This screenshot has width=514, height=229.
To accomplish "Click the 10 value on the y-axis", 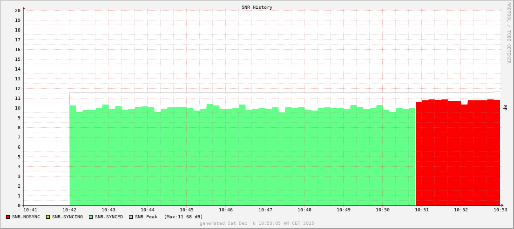I will pyautogui.click(x=18, y=108).
